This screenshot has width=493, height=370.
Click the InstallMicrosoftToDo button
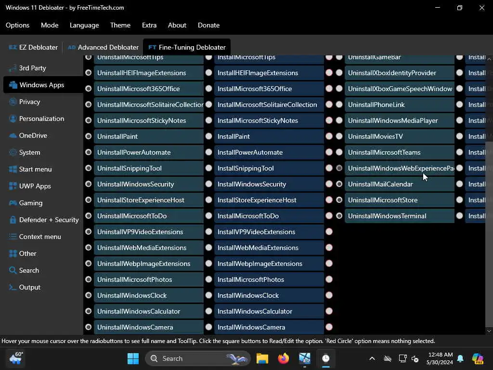pos(269,216)
